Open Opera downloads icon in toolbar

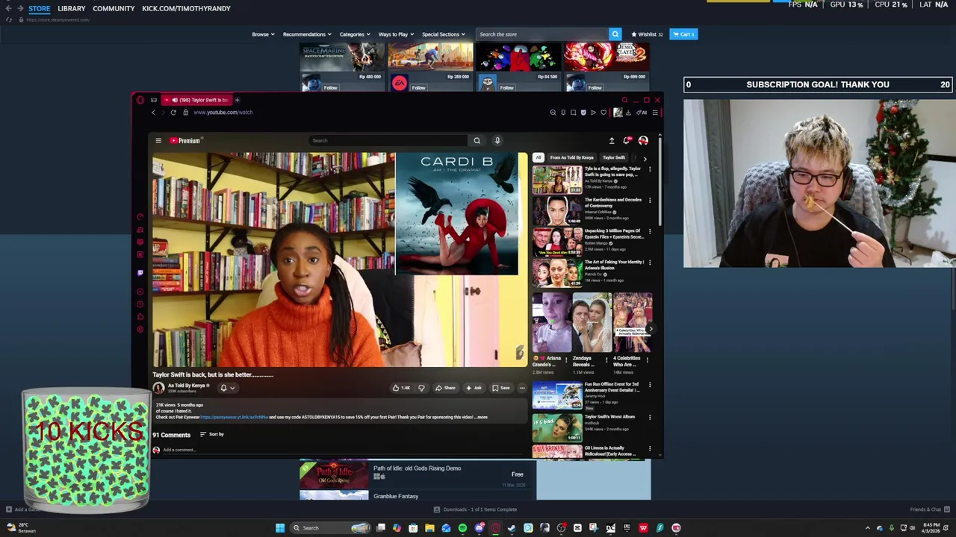(628, 113)
